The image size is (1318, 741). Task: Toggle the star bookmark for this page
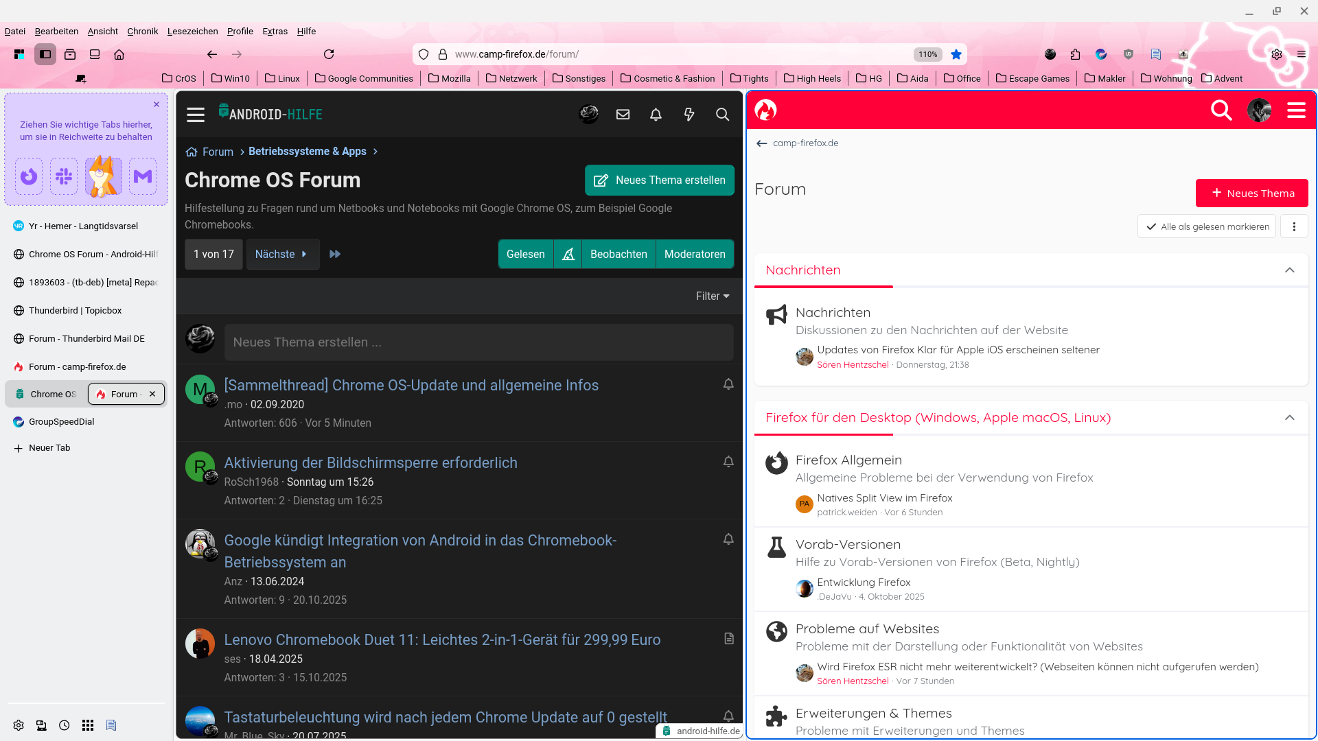956,54
